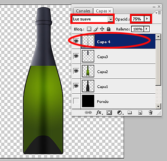Hide the Capa3 layer
This screenshot has width=167, height=161.
click(76, 56)
